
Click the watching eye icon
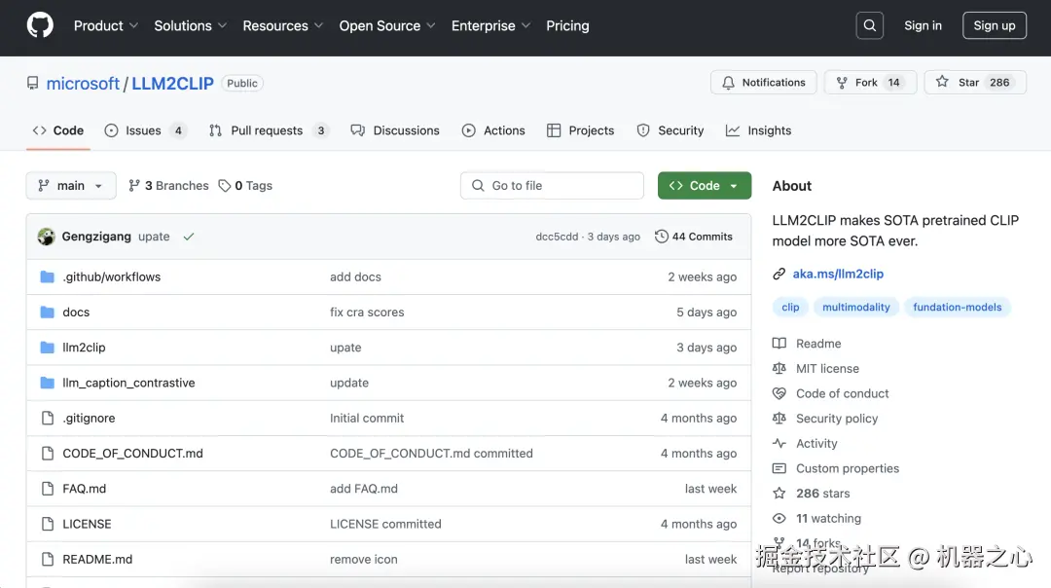tap(779, 518)
